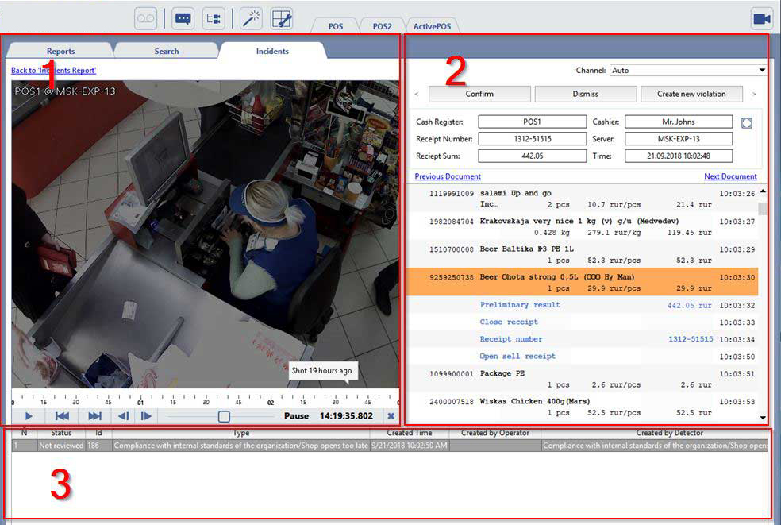Viewport: 781px width, 525px height.
Task: Click the tree structure layout icon
Action: tap(214, 18)
